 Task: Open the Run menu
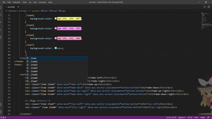[35, 2]
